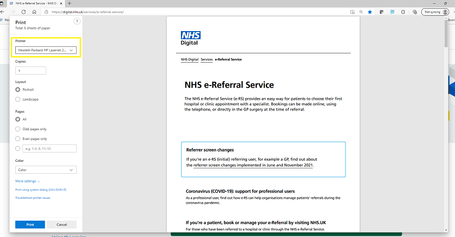Image resolution: width=455 pixels, height=237 pixels.
Task: Open the browser extensions puzzle icon
Action: tap(403, 12)
